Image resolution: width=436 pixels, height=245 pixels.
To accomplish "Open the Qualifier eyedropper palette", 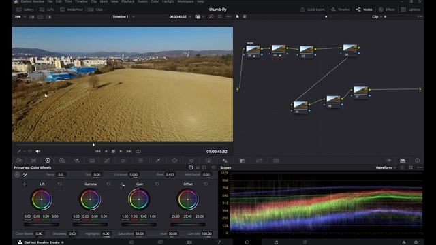I will [157, 161].
